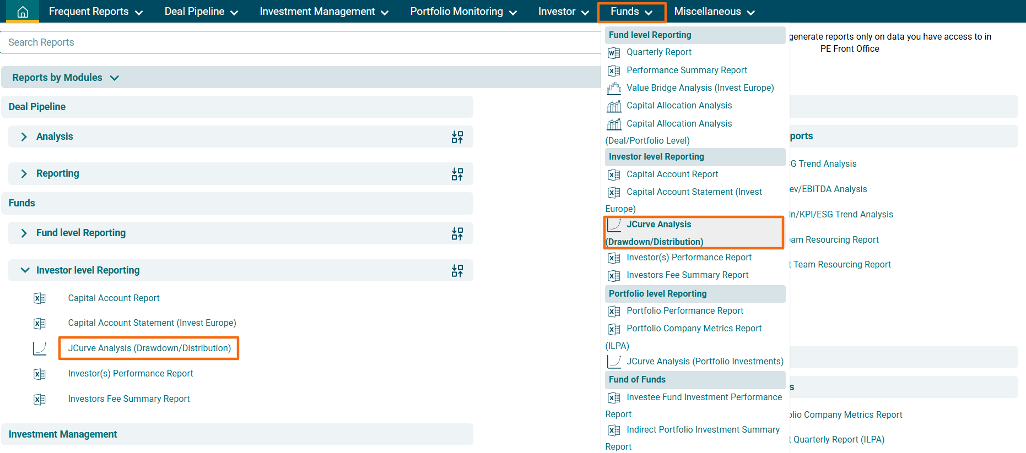Open Performance Summary Report from Funds menu
The width and height of the screenshot is (1026, 453).
pos(687,70)
